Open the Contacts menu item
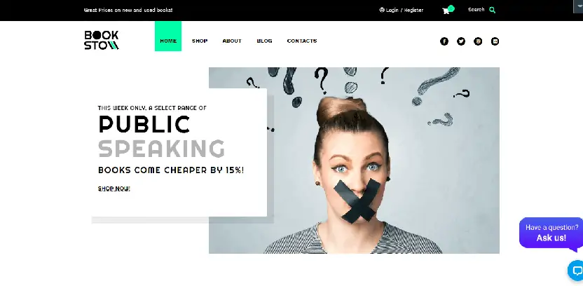 click(302, 41)
